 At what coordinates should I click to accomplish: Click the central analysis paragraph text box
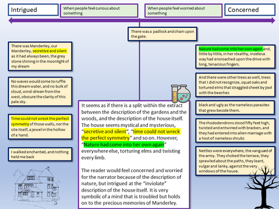134,154
